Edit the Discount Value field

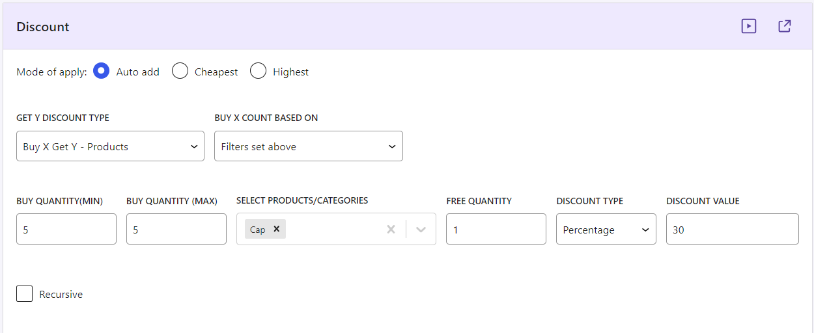click(732, 230)
